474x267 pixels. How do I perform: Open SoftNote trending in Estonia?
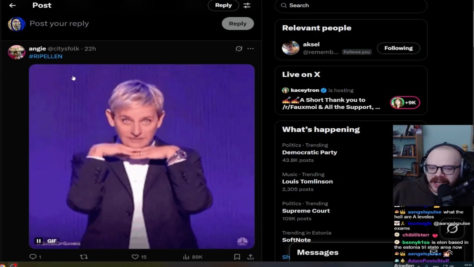click(296, 240)
